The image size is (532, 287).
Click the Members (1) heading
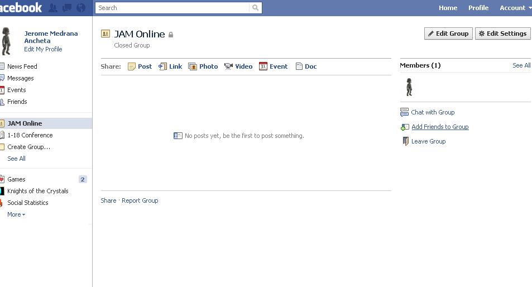point(420,65)
